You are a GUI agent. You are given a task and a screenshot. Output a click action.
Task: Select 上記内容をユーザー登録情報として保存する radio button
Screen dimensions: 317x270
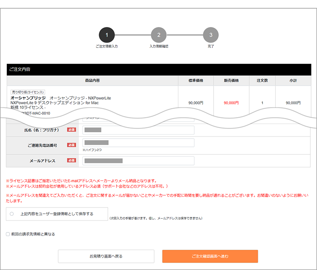pos(12,214)
